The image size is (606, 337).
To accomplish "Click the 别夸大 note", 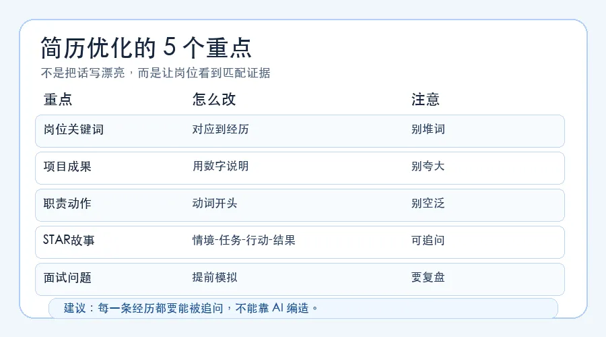I will point(428,166).
